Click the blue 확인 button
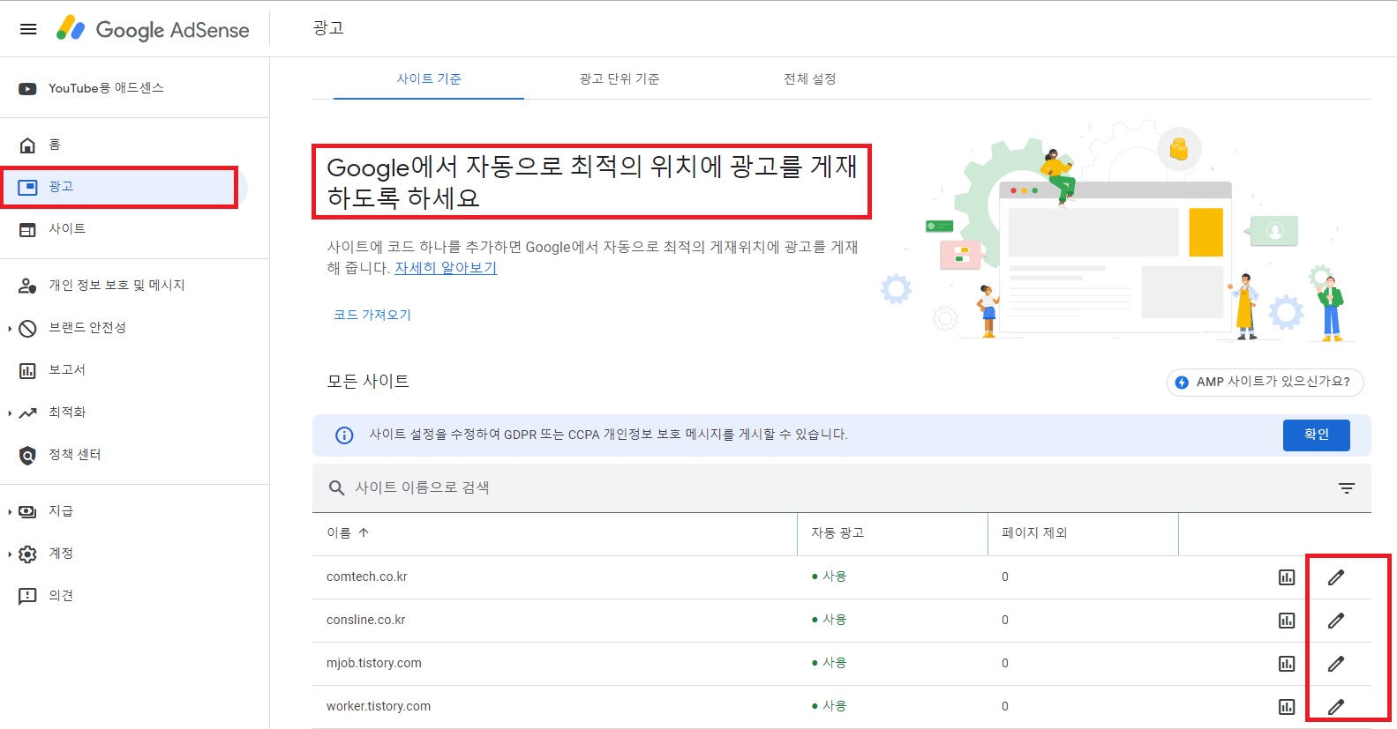1397x729 pixels. click(x=1316, y=435)
